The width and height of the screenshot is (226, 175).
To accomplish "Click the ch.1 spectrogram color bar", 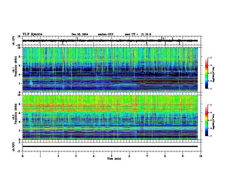I will [x=207, y=73].
